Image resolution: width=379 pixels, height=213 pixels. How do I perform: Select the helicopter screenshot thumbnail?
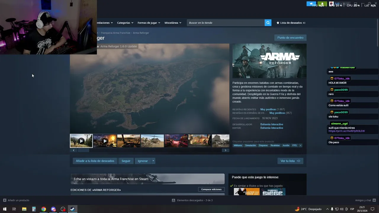point(152,141)
